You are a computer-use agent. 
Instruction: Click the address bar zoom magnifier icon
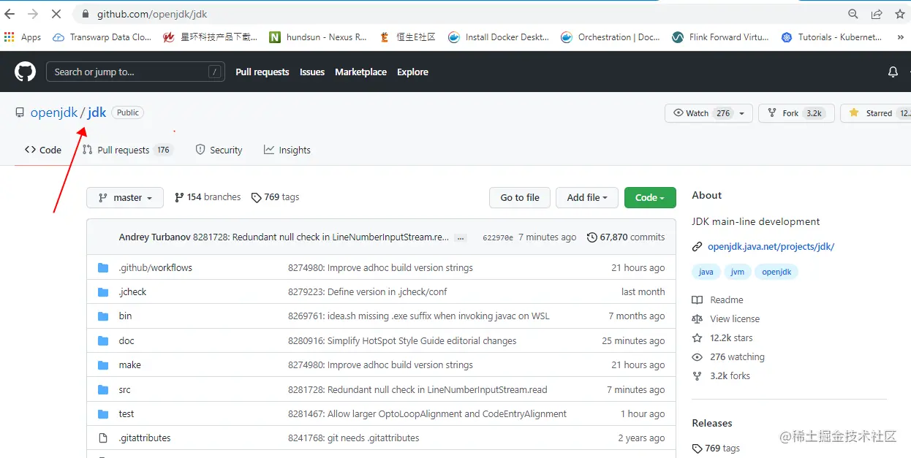coord(853,14)
